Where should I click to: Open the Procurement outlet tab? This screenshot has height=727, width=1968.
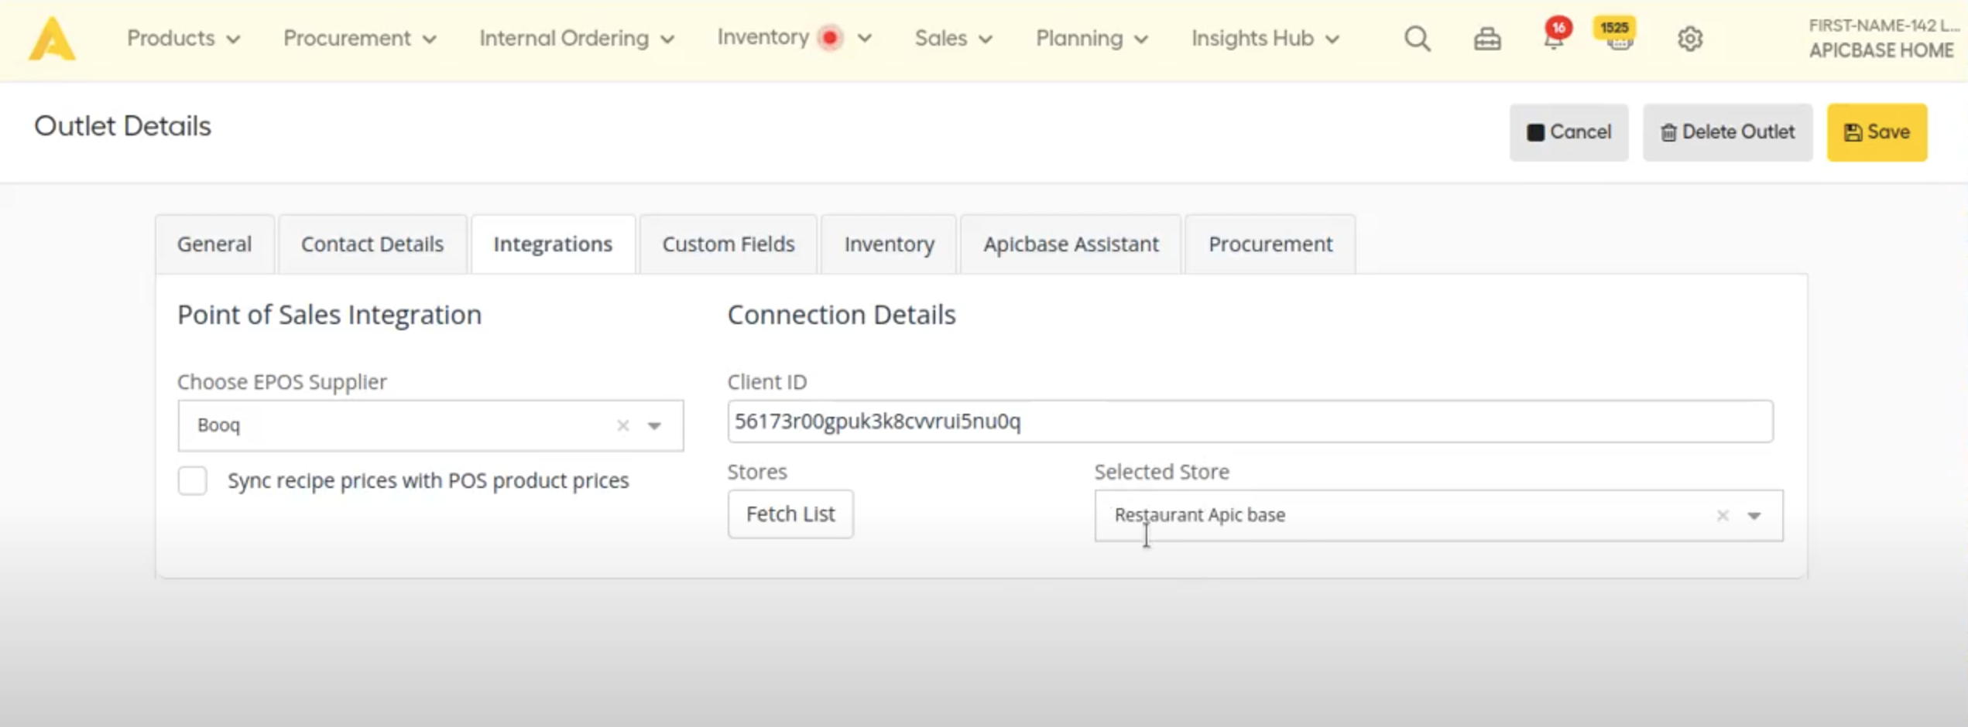tap(1270, 244)
